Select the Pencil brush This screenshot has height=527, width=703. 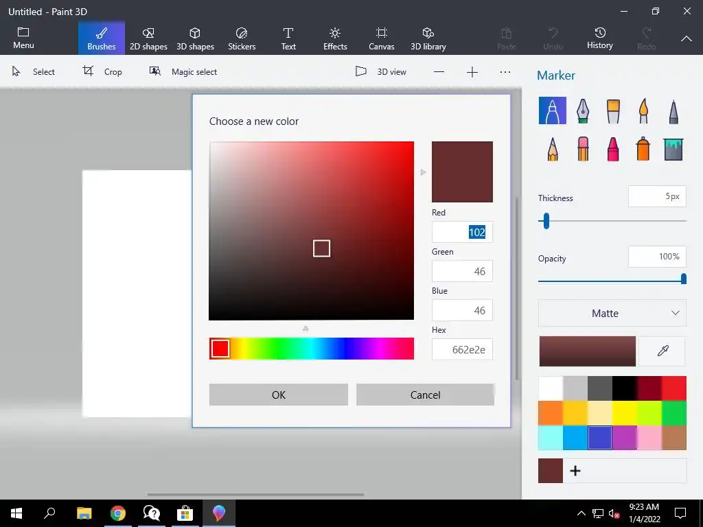tap(553, 149)
